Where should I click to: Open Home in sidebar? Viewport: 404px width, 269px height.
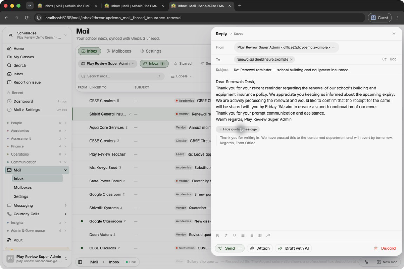37,49
